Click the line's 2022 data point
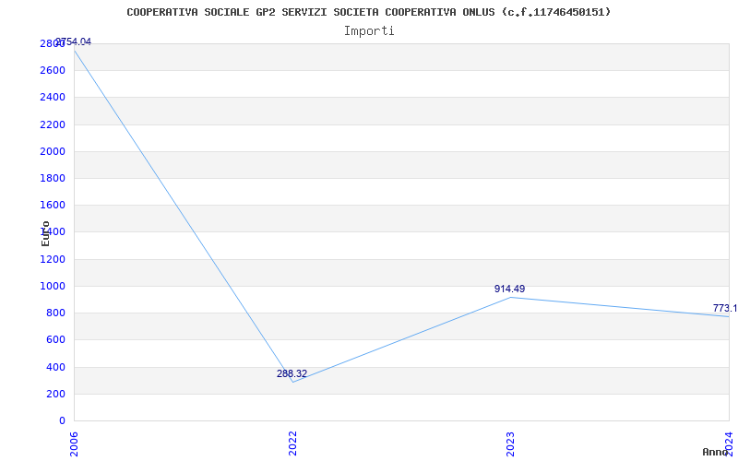Image resolution: width=738 pixels, height=461 pixels. tap(292, 382)
